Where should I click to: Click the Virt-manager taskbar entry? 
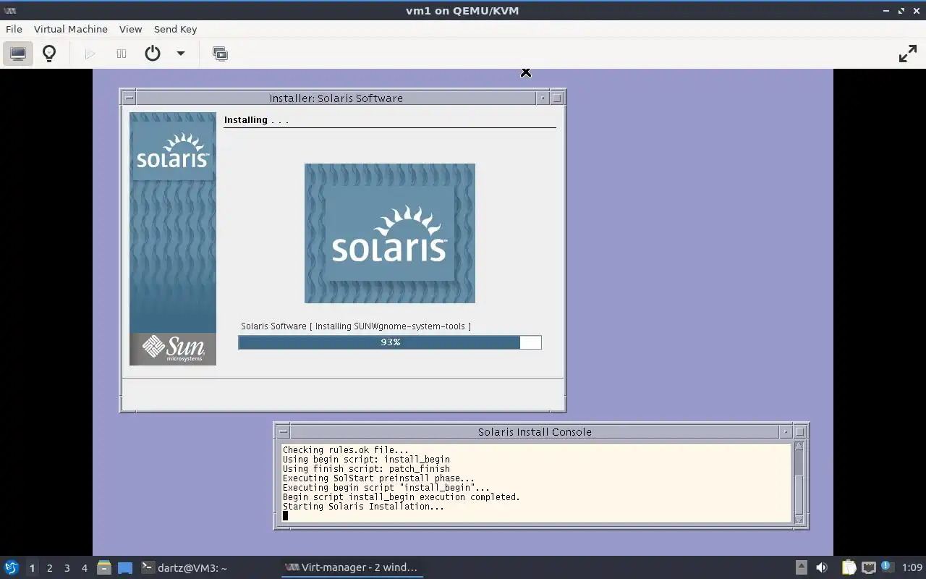(x=351, y=567)
